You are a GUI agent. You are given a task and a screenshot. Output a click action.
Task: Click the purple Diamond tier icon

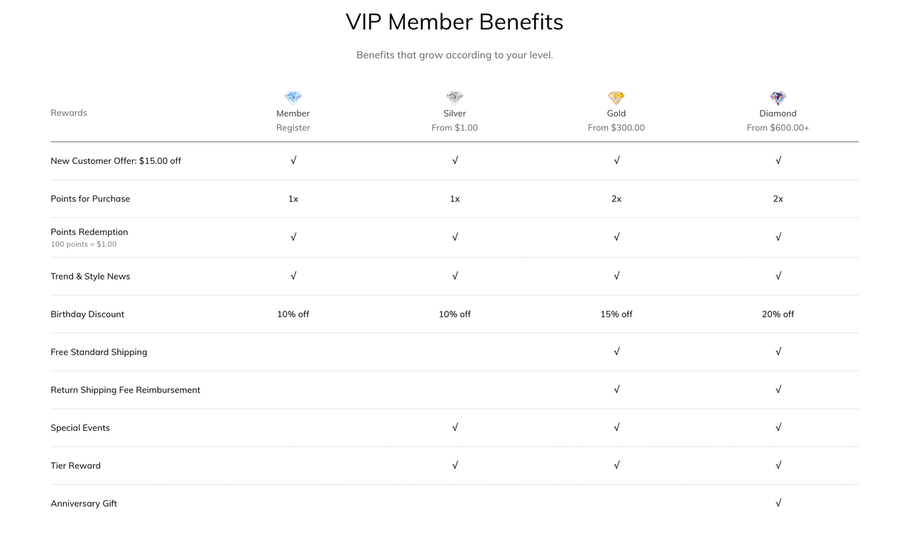tap(778, 98)
